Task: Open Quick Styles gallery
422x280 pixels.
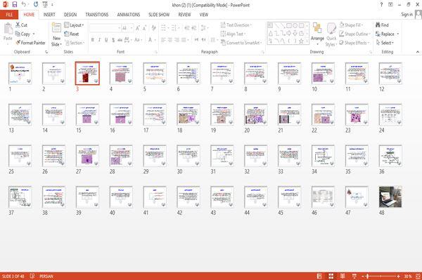Action: point(331,35)
